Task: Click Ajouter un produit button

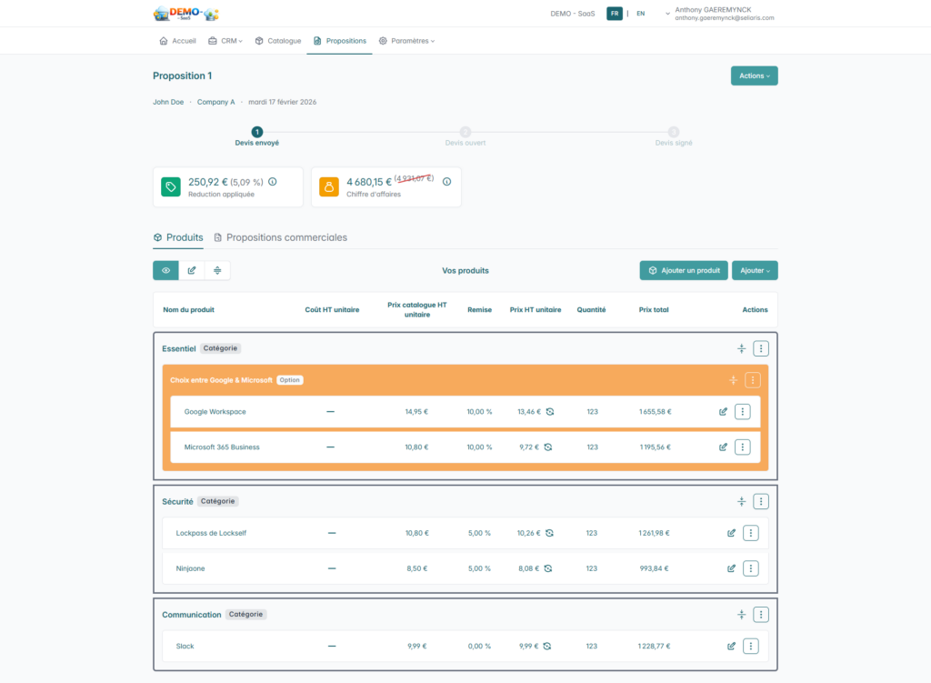Action: [684, 270]
